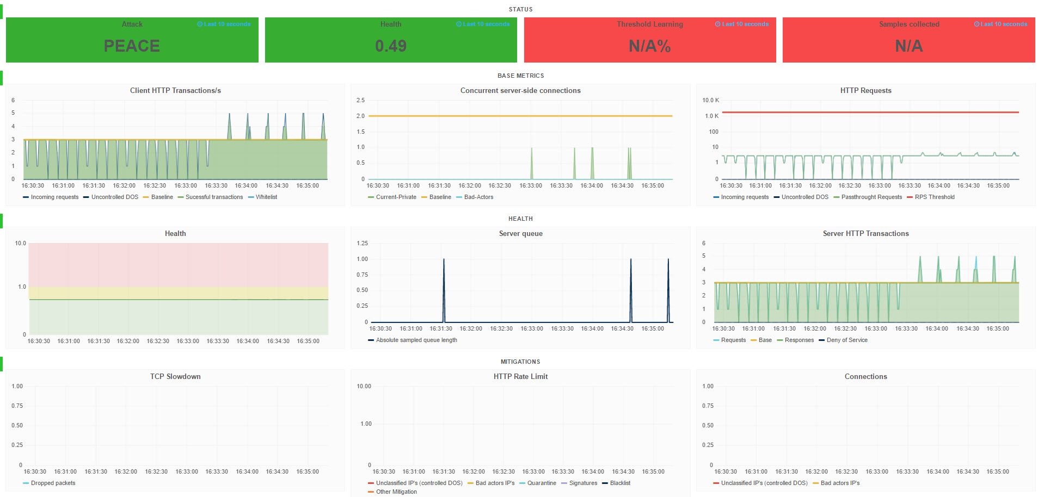Open the TCP Slowdown panel title menu
The image size is (1038, 497).
175,377
